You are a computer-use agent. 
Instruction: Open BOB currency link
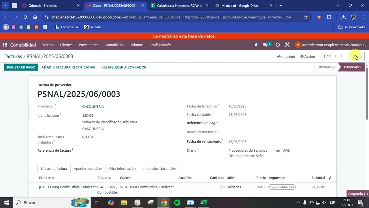pyautogui.click(x=286, y=151)
